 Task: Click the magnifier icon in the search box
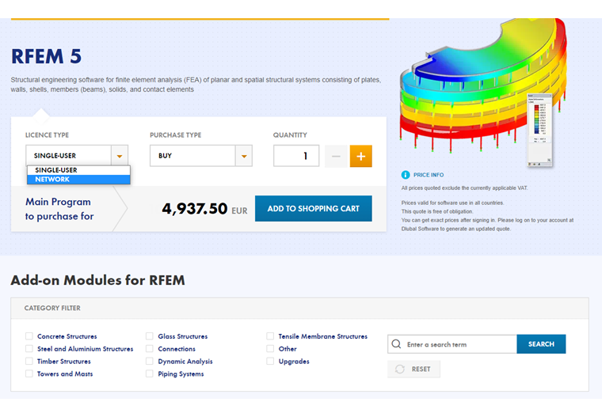396,344
